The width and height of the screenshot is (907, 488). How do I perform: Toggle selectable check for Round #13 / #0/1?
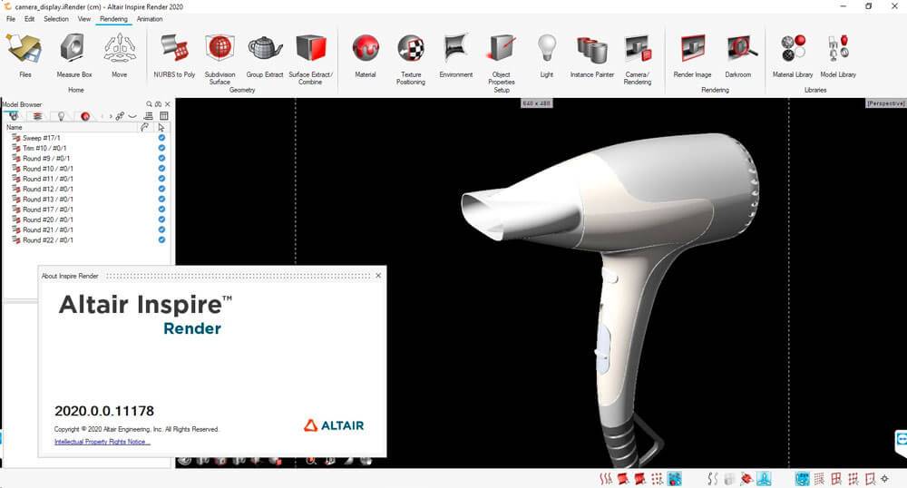pos(161,200)
